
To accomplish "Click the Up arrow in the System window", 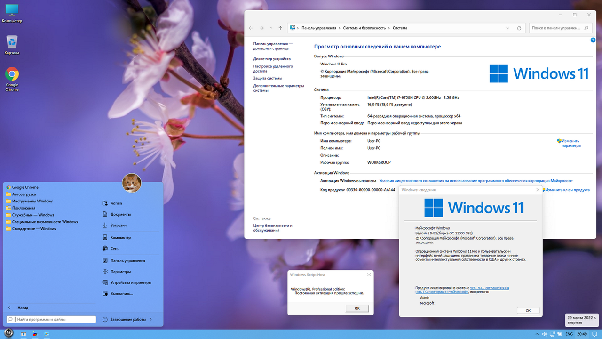I will coord(281,28).
